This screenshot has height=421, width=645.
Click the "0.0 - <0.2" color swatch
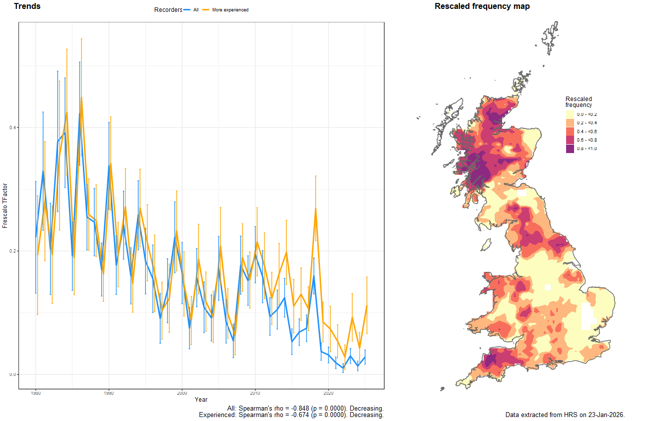point(570,114)
